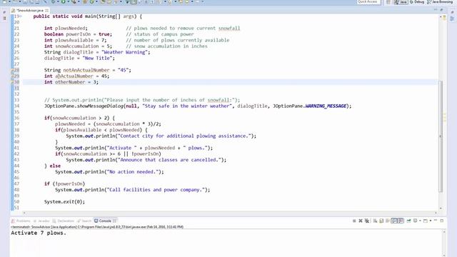Toggle Show Console When Standard Error Changes
Screen dimensions: 457x257
coord(401,221)
